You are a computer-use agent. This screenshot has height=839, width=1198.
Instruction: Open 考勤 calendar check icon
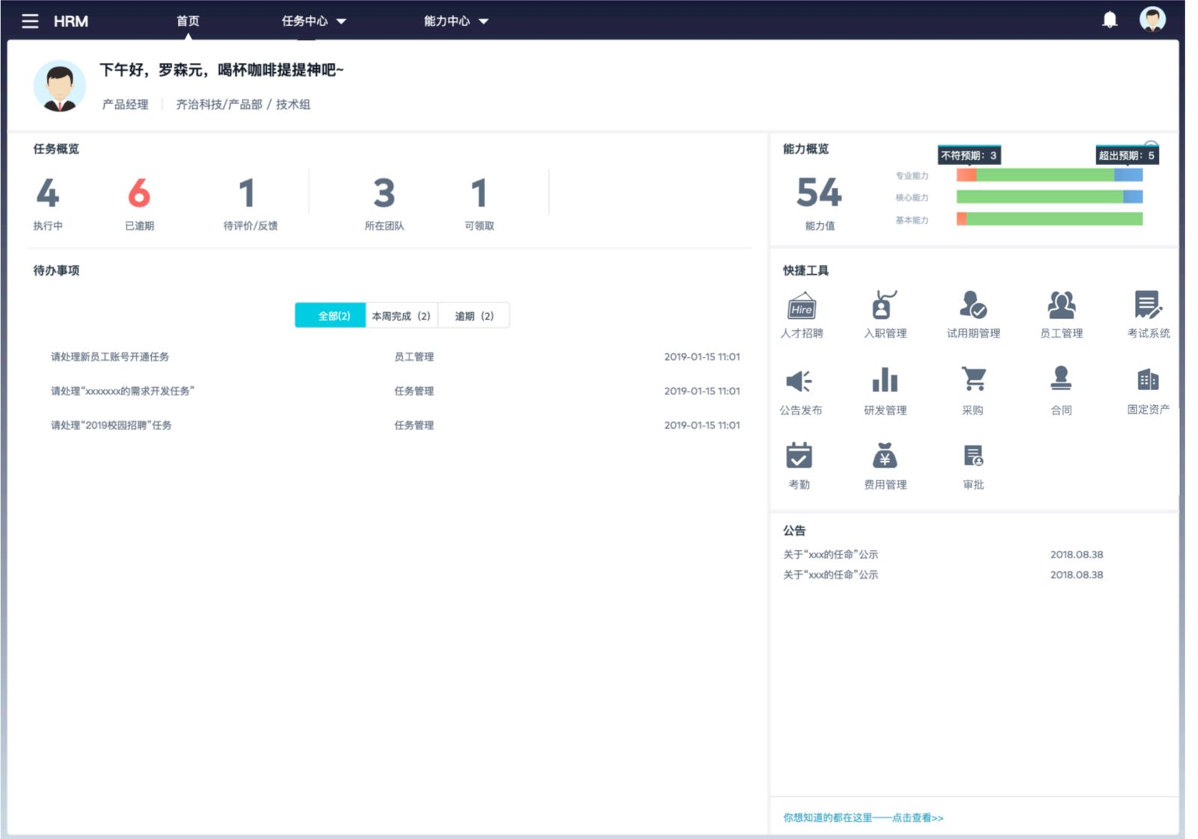click(x=799, y=455)
